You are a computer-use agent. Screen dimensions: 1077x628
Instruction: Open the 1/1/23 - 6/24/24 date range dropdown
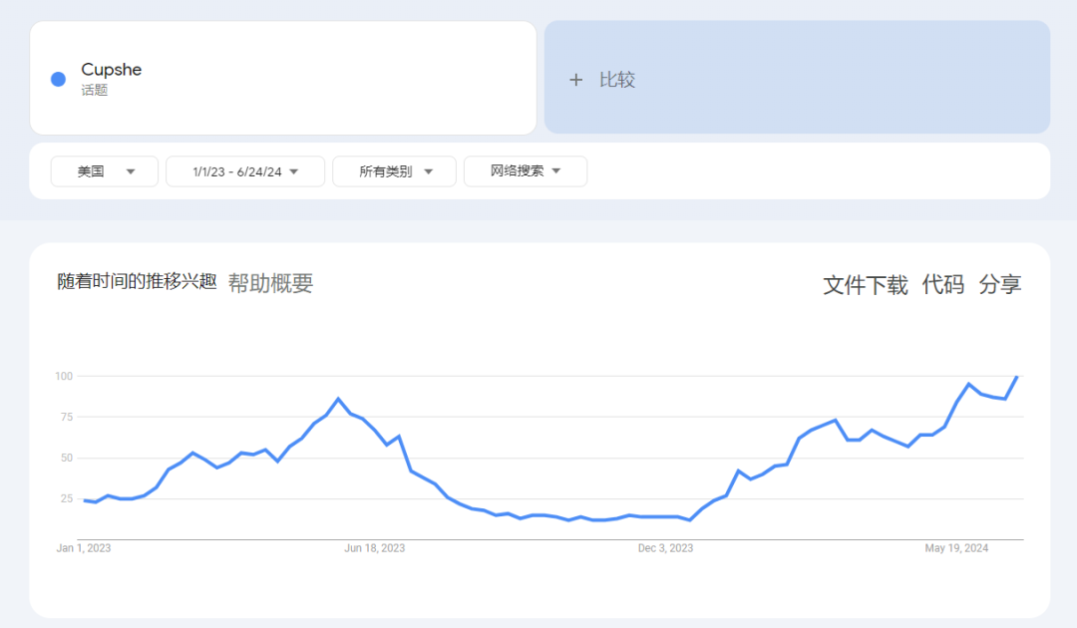coord(245,170)
